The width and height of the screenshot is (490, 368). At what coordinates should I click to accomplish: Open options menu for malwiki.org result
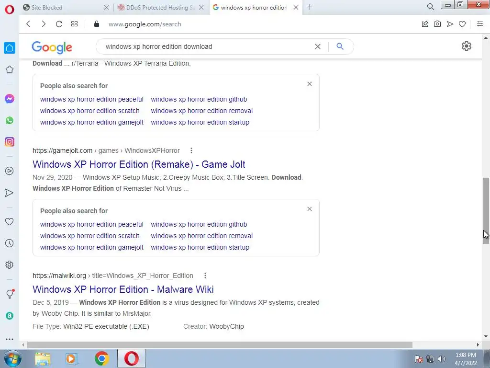[x=205, y=276]
